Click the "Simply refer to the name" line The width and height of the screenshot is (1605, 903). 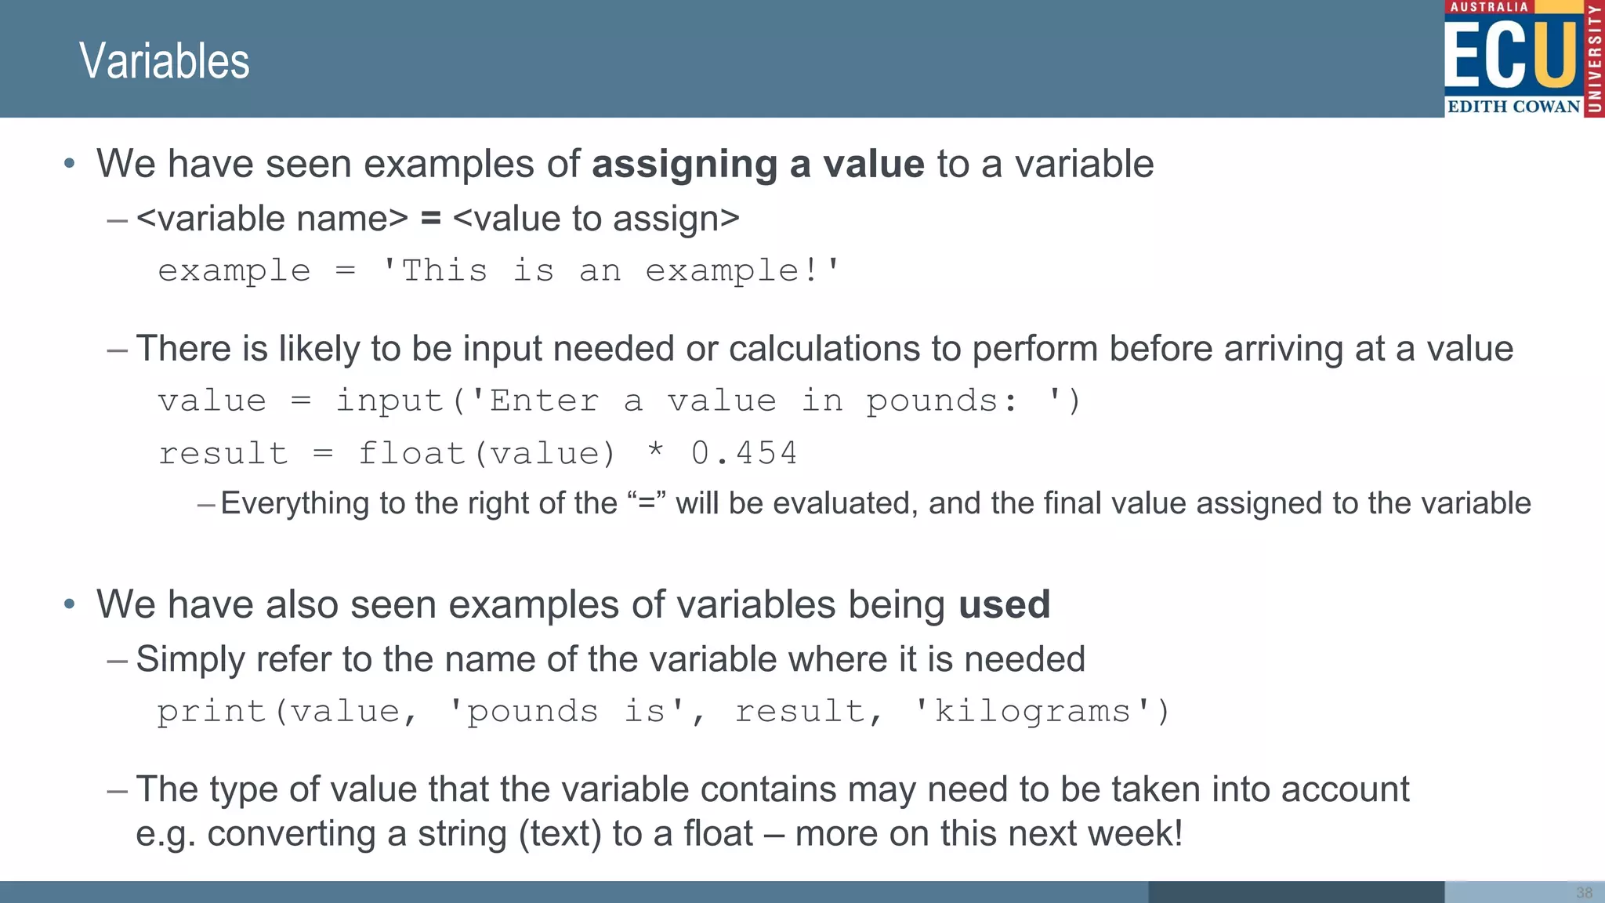(x=610, y=659)
